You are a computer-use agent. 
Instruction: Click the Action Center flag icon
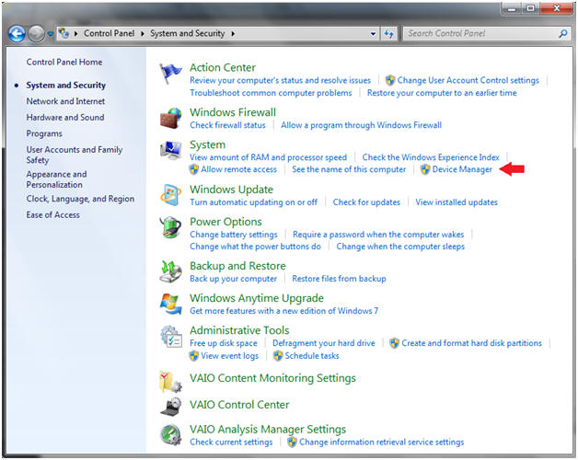point(170,74)
